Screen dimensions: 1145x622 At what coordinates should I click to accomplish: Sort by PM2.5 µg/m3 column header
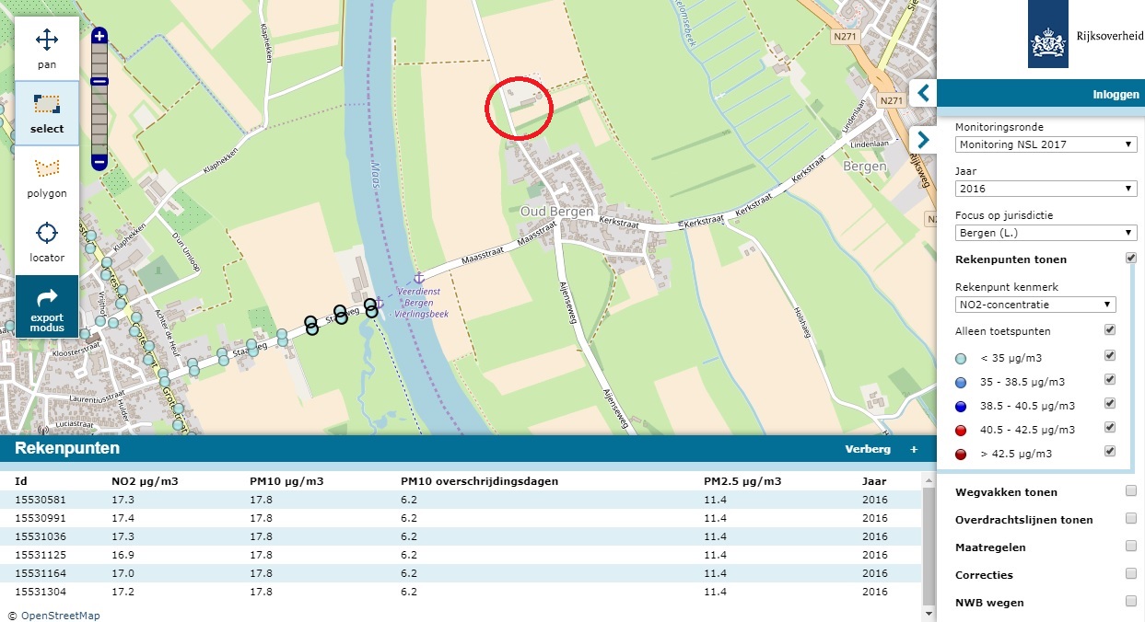click(x=742, y=481)
